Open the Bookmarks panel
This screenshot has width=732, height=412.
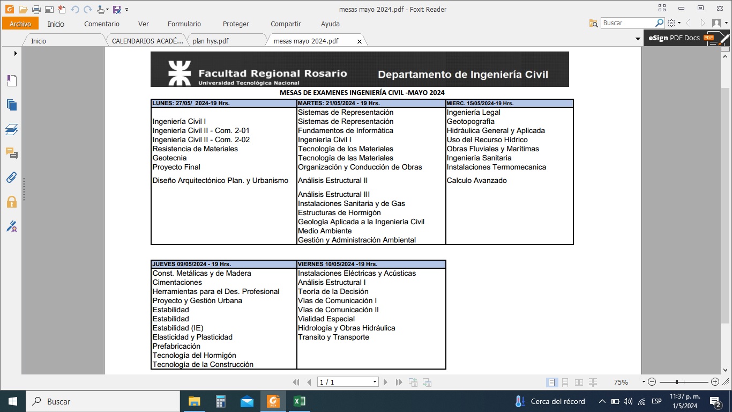(11, 80)
